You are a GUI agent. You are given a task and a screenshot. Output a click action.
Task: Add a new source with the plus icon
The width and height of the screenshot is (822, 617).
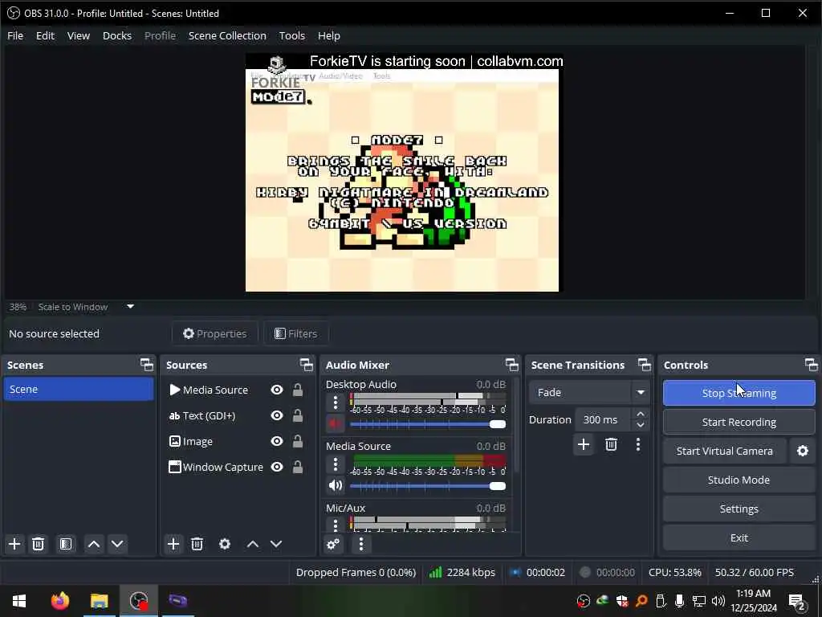[x=173, y=544]
